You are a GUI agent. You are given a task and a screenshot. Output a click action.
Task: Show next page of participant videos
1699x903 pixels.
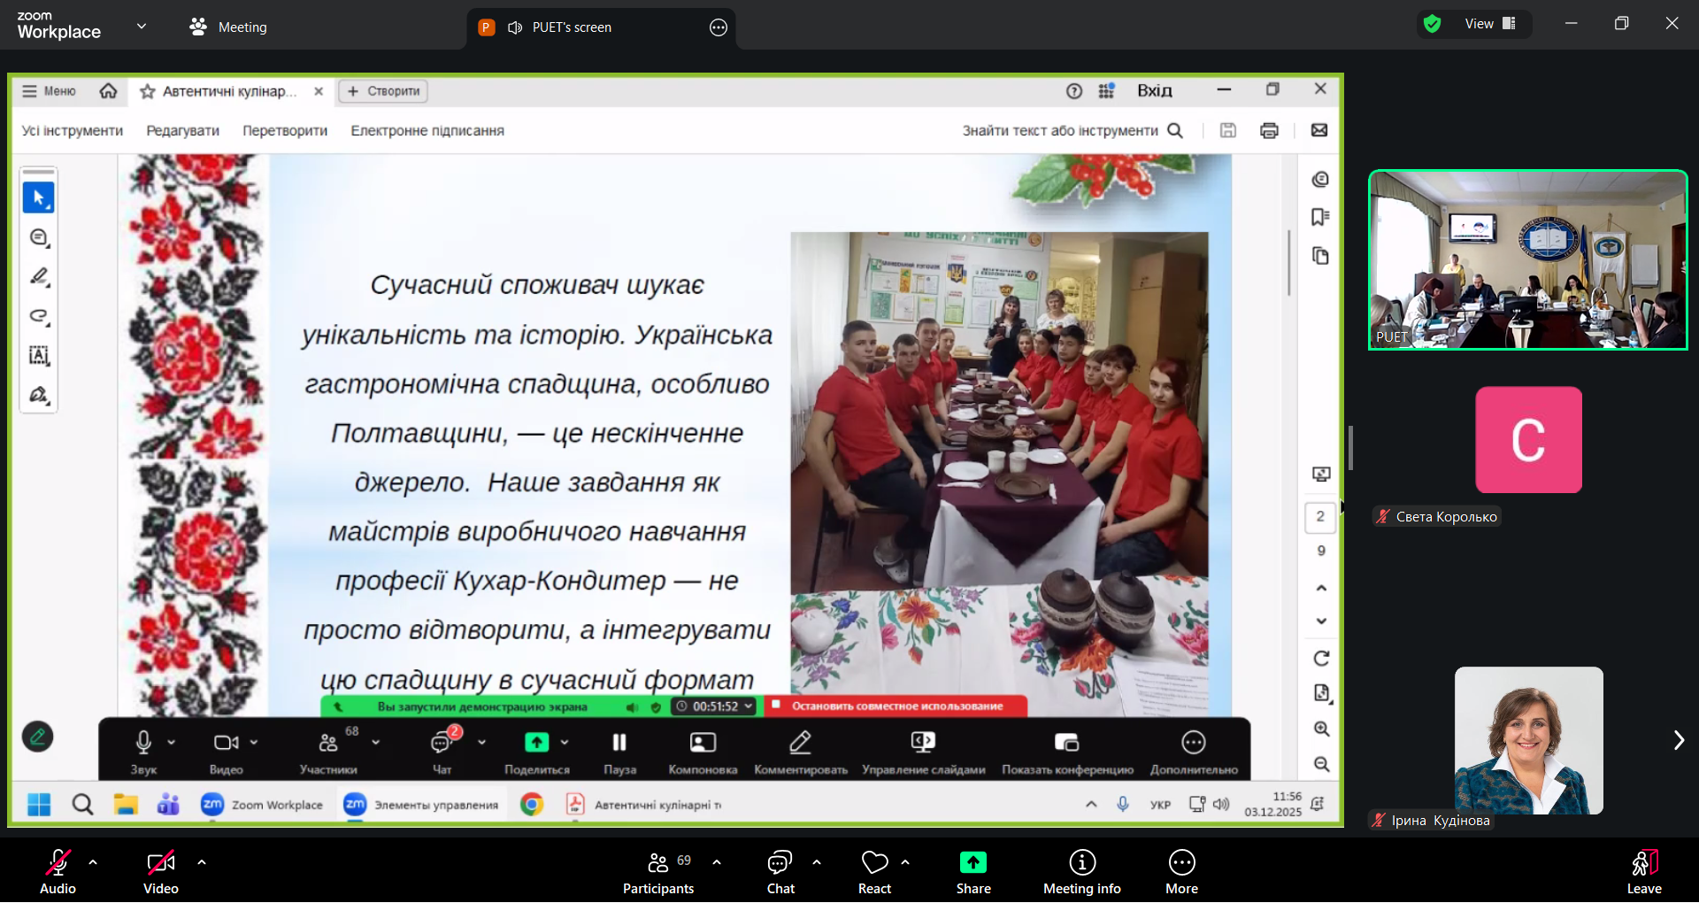coord(1678,740)
